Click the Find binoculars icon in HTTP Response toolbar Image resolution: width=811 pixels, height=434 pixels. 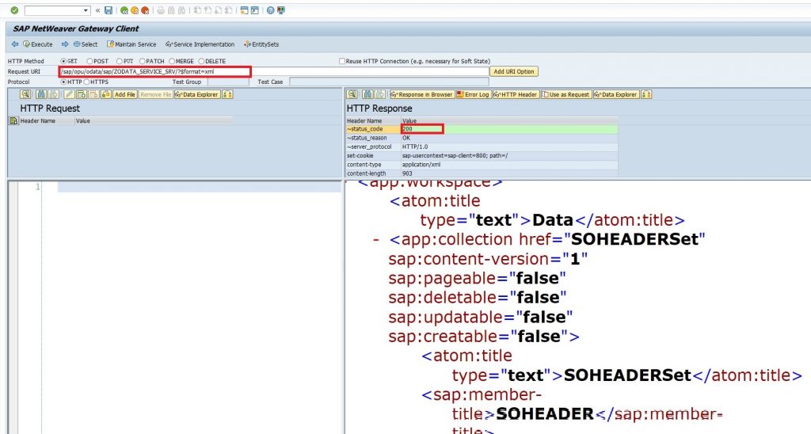367,95
